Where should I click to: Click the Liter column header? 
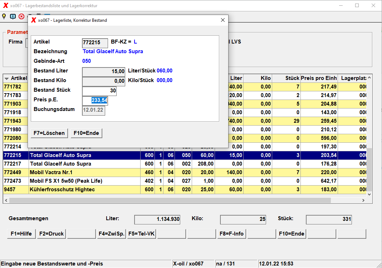click(236, 78)
